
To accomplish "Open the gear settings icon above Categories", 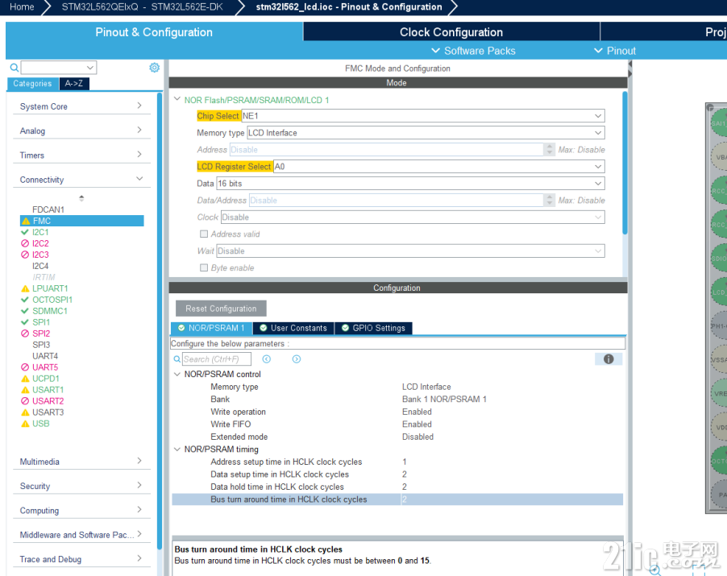I will [x=155, y=68].
